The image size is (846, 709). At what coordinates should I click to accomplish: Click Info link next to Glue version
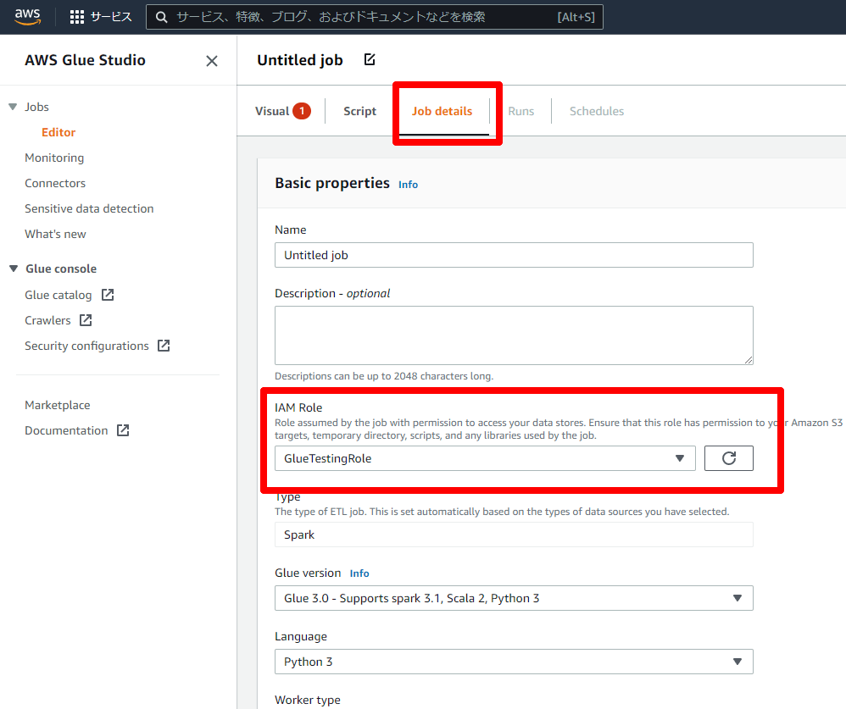pyautogui.click(x=359, y=573)
